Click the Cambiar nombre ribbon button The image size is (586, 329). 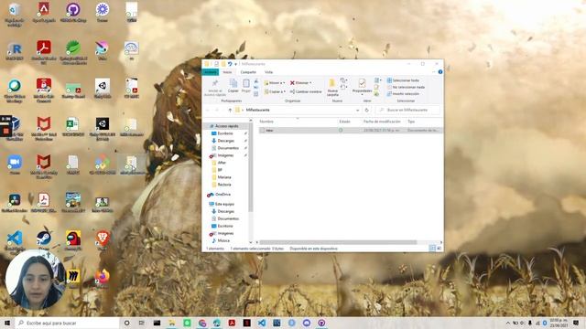[x=306, y=91]
